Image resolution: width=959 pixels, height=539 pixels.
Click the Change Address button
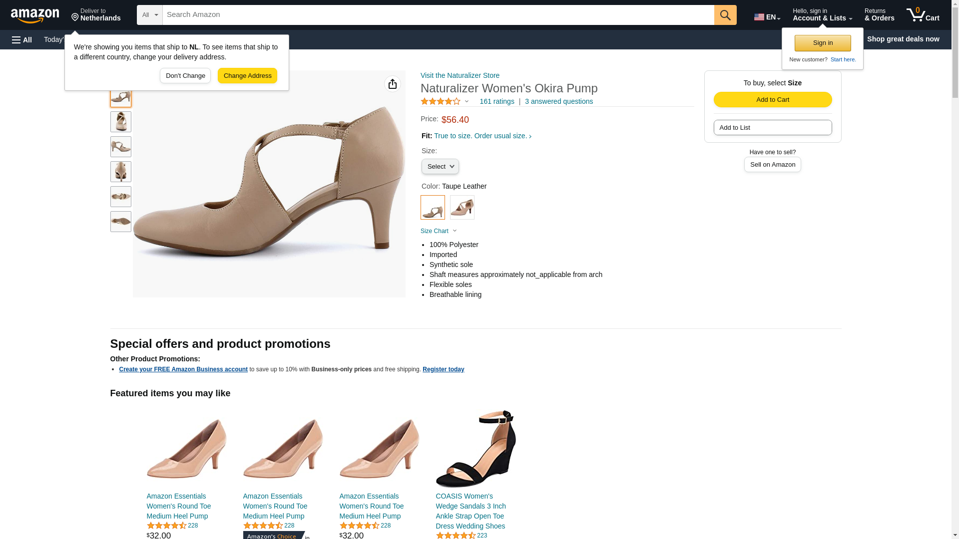point(247,76)
